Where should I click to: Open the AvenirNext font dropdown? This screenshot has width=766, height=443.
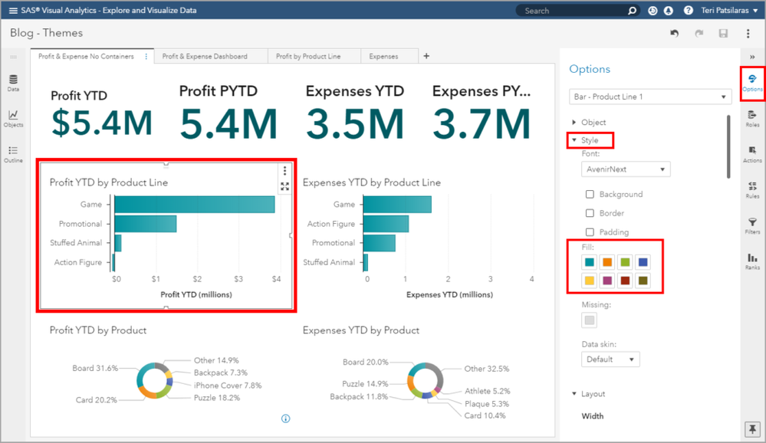coord(626,169)
